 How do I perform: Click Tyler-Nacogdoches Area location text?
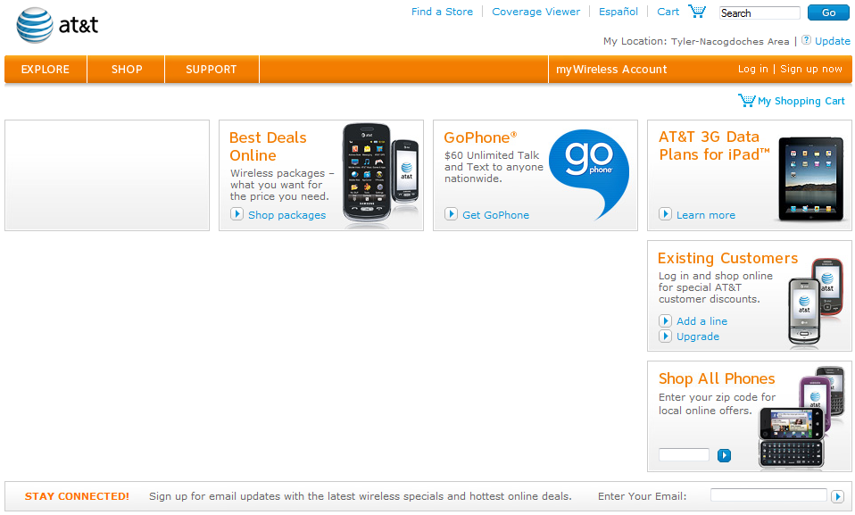tap(729, 41)
